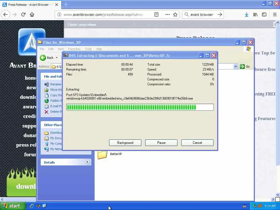Open the browser hamburger menu

[x=275, y=15]
